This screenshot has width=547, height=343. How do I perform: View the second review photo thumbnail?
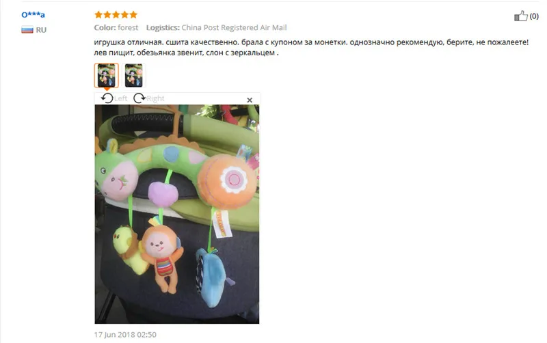tap(133, 75)
